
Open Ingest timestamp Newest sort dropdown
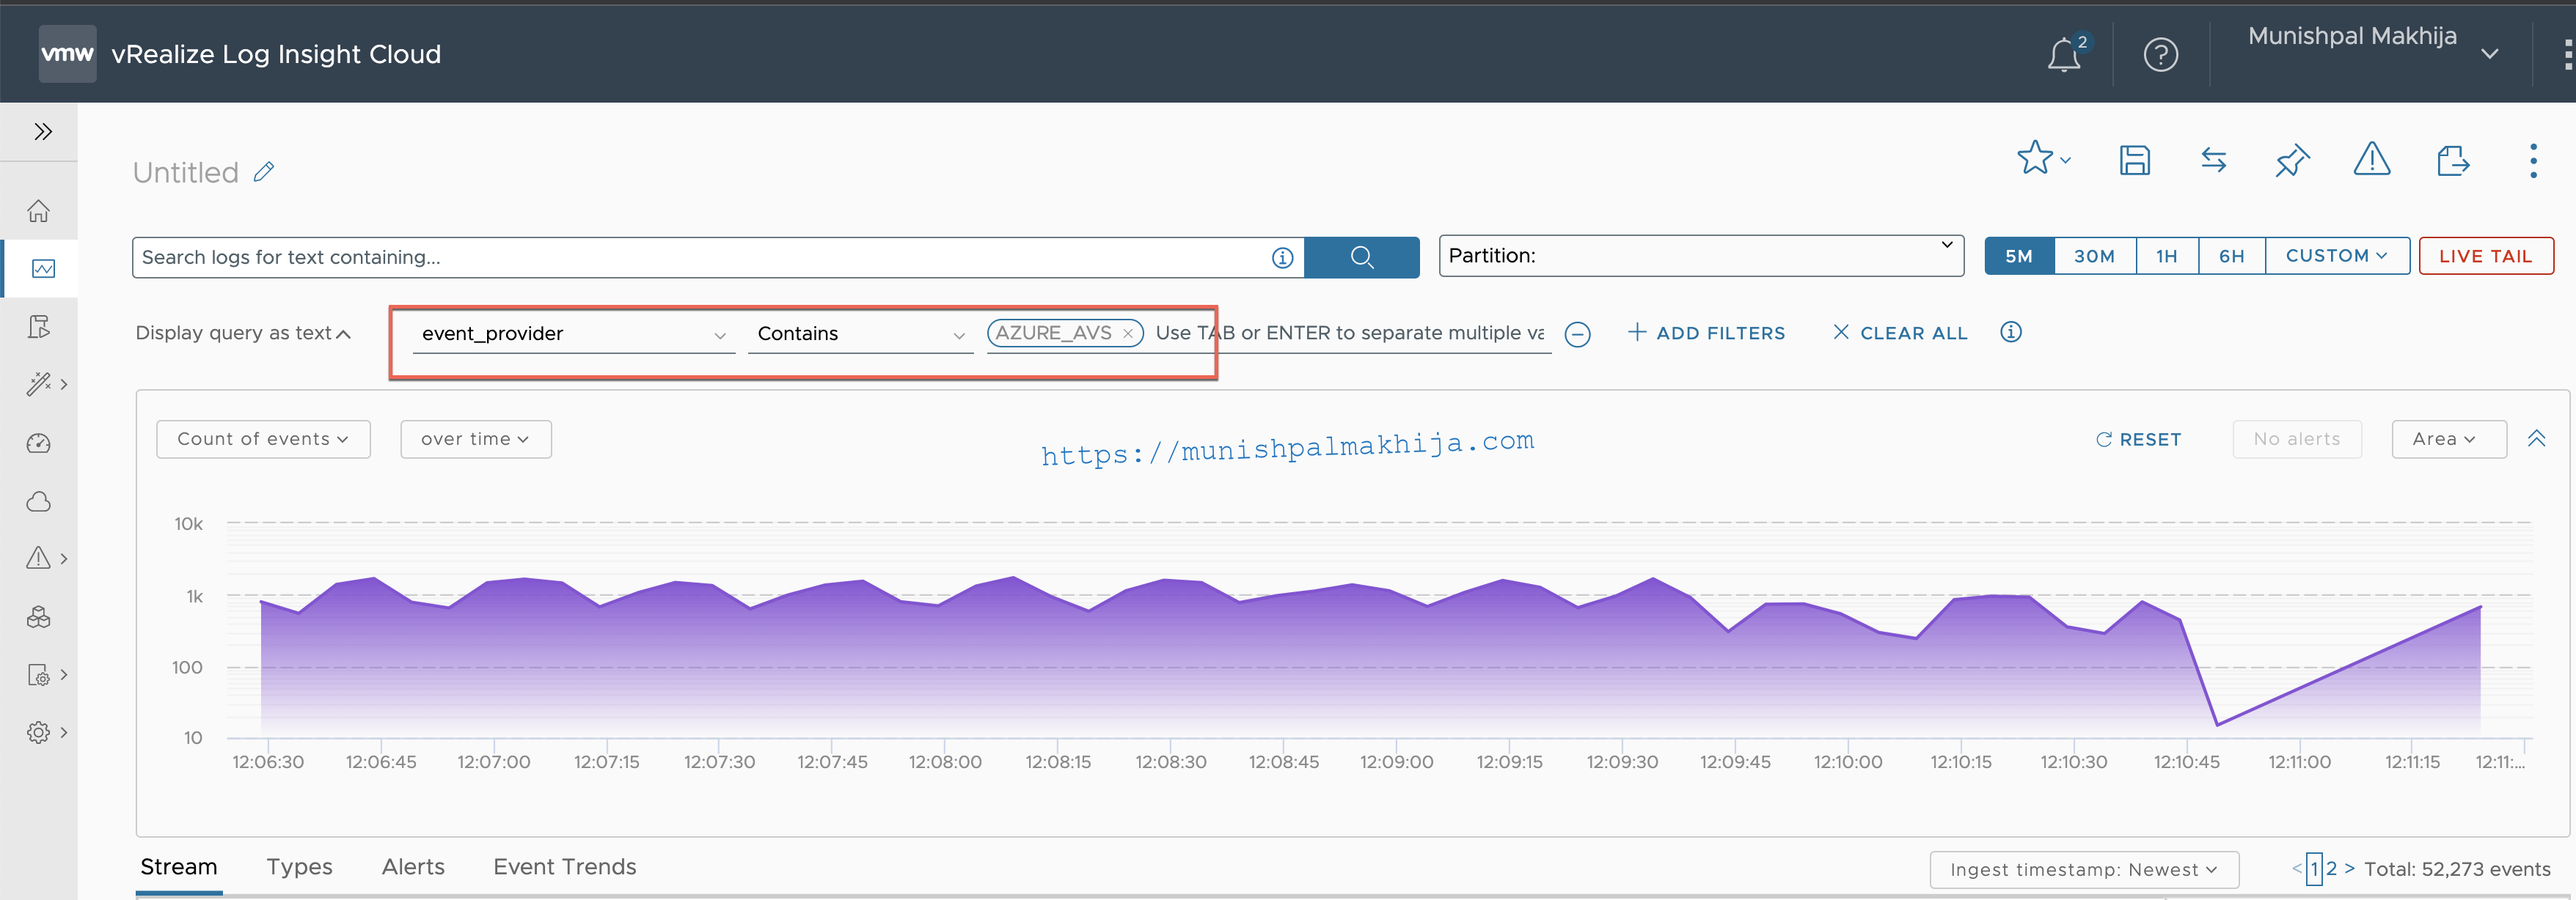point(2083,869)
